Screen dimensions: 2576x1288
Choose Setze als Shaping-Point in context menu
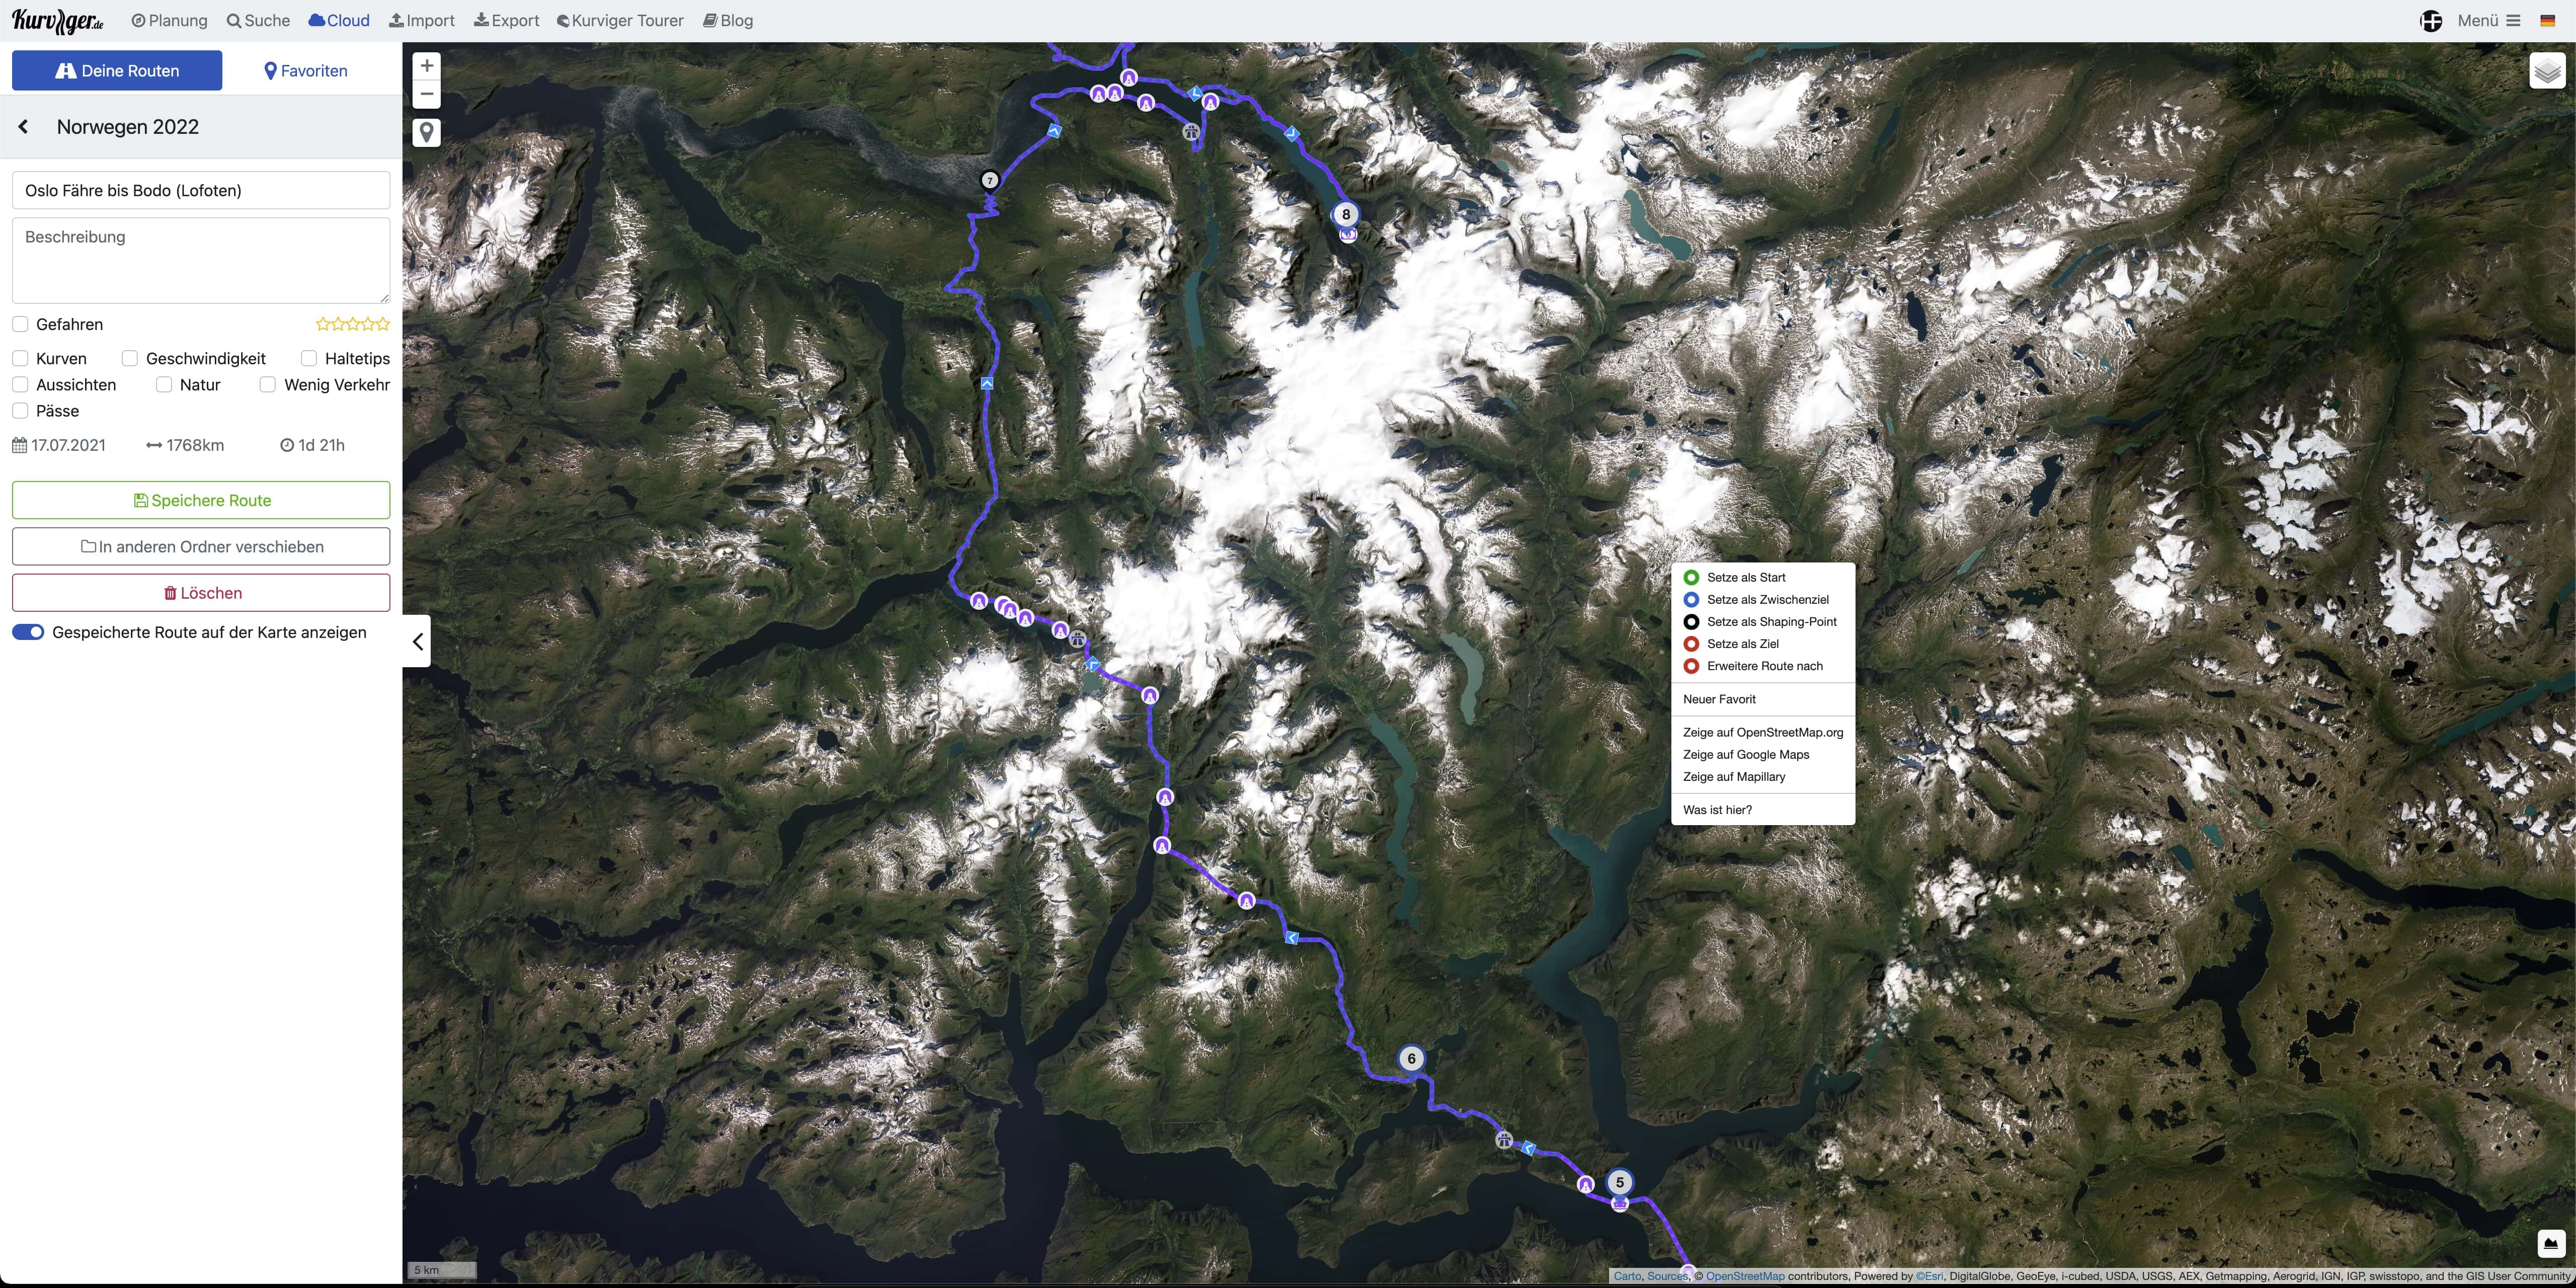point(1762,621)
